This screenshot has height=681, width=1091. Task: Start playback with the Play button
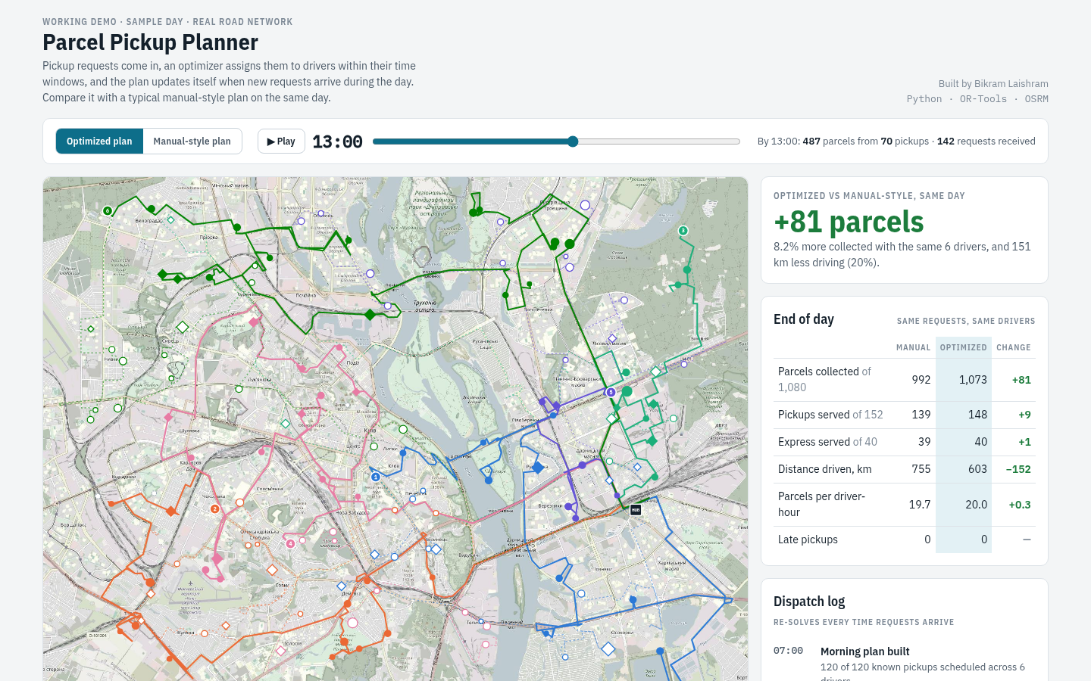pos(281,141)
